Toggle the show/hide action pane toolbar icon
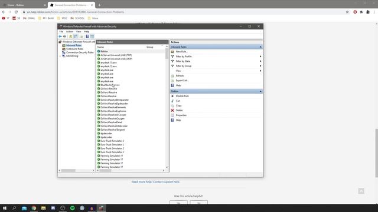The height and width of the screenshot is (212, 378). [x=92, y=37]
